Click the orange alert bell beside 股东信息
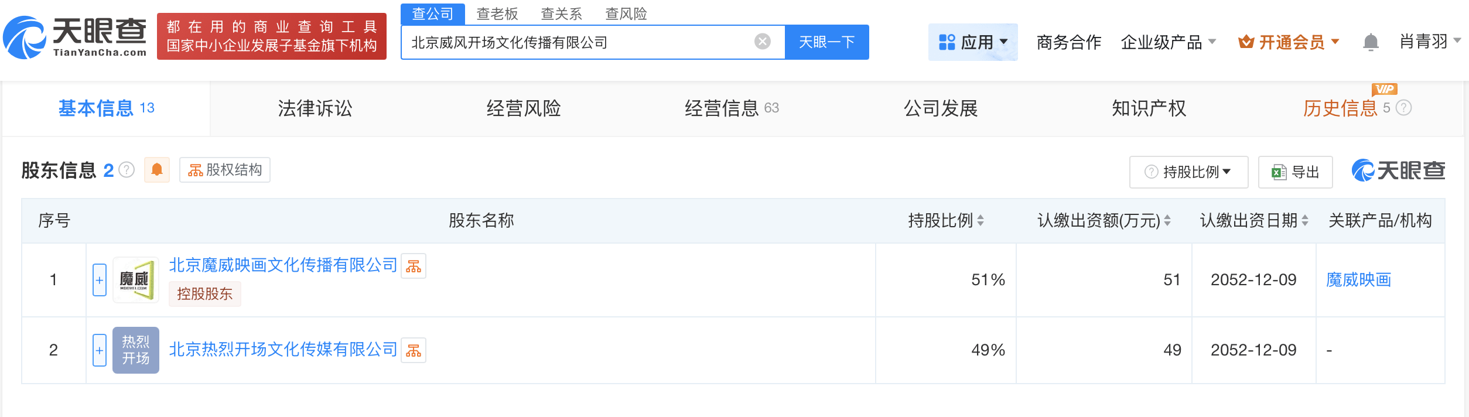1469x417 pixels. 157,170
